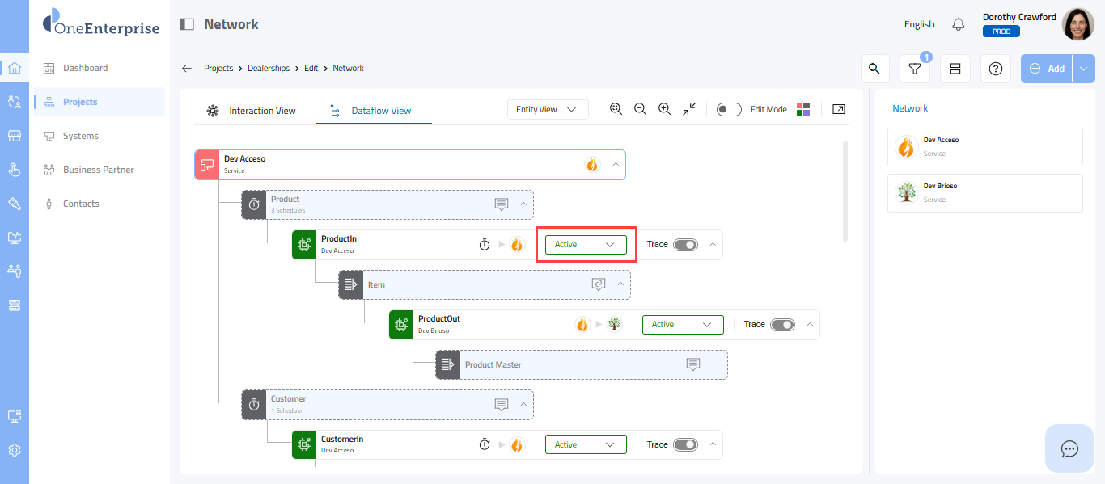Toggle the Edit Mode switch
This screenshot has height=484, width=1105.
729,109
